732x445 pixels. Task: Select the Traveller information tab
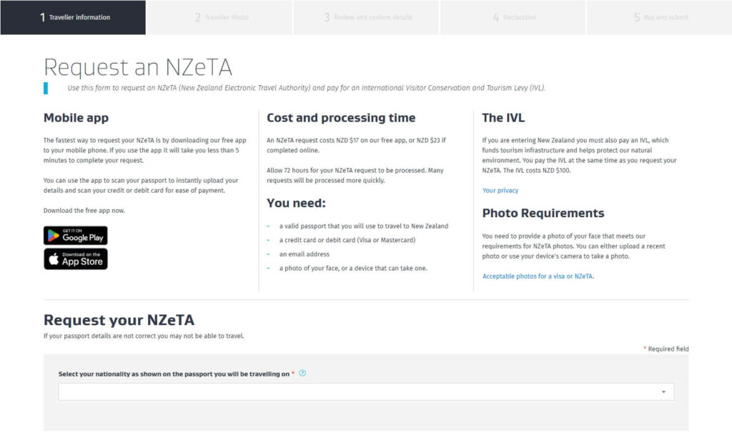click(74, 16)
